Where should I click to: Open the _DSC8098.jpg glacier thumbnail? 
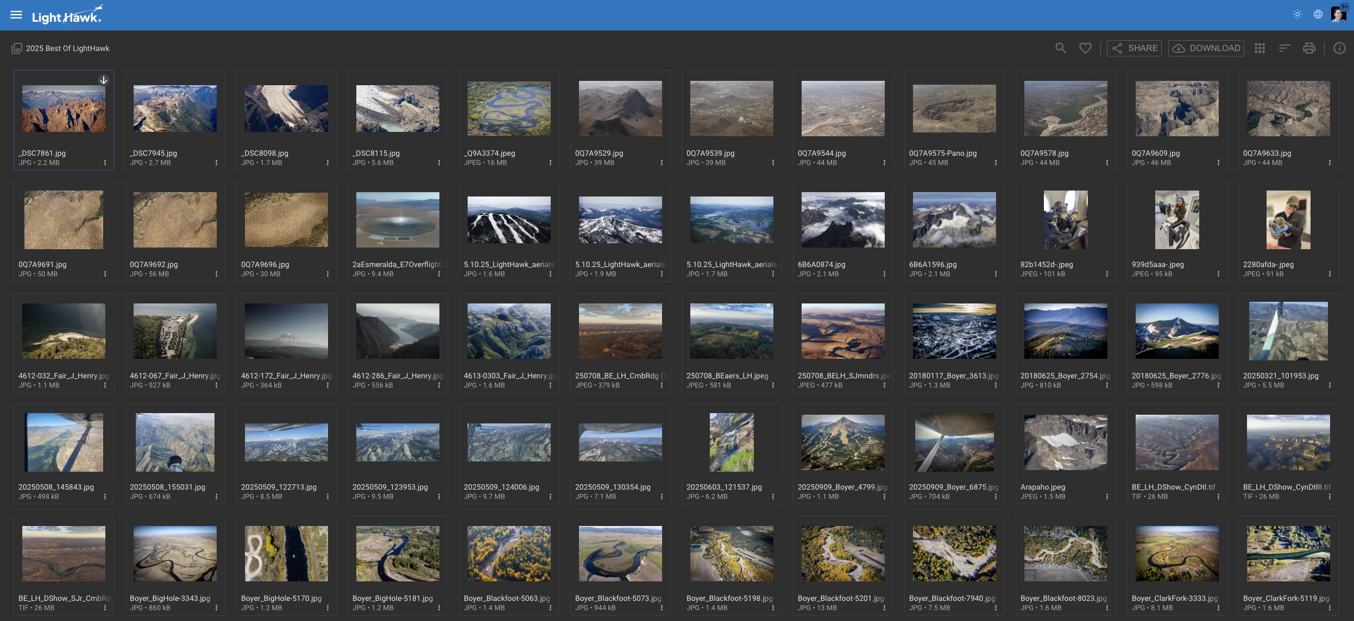(x=286, y=109)
